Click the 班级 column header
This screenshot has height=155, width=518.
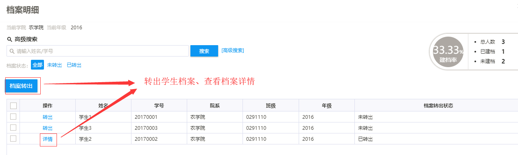click(271, 106)
